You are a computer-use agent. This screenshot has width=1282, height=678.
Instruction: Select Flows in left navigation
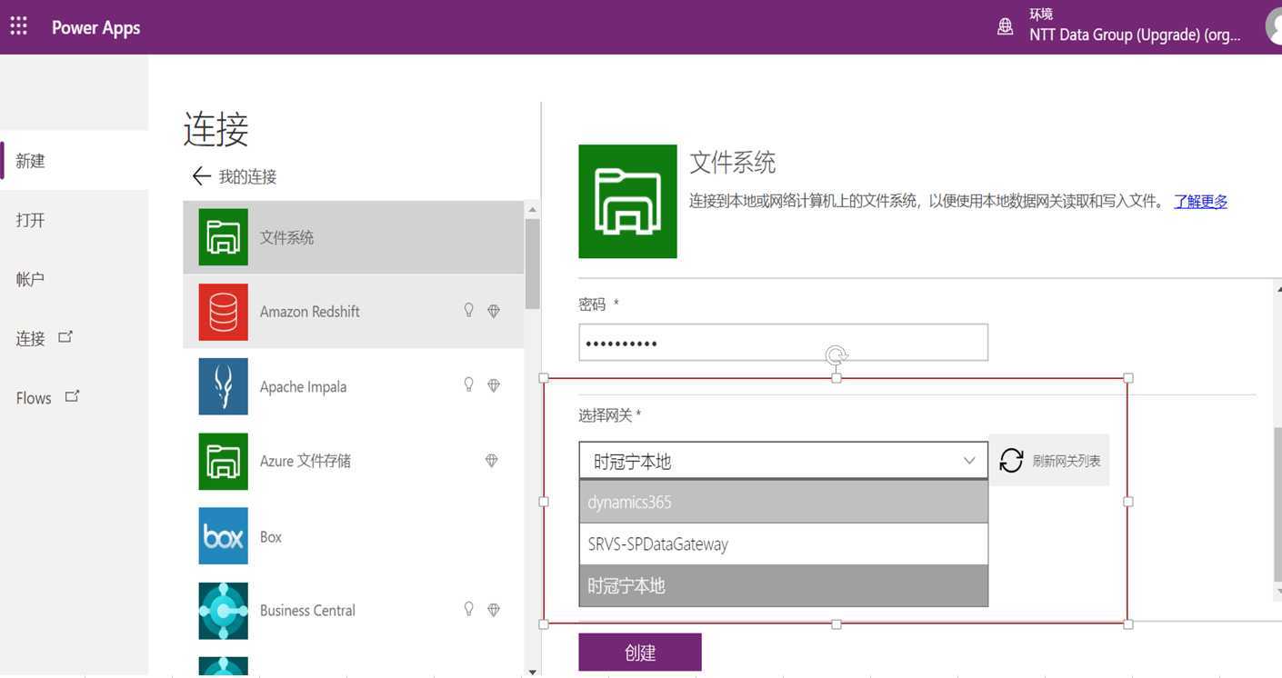(x=34, y=398)
